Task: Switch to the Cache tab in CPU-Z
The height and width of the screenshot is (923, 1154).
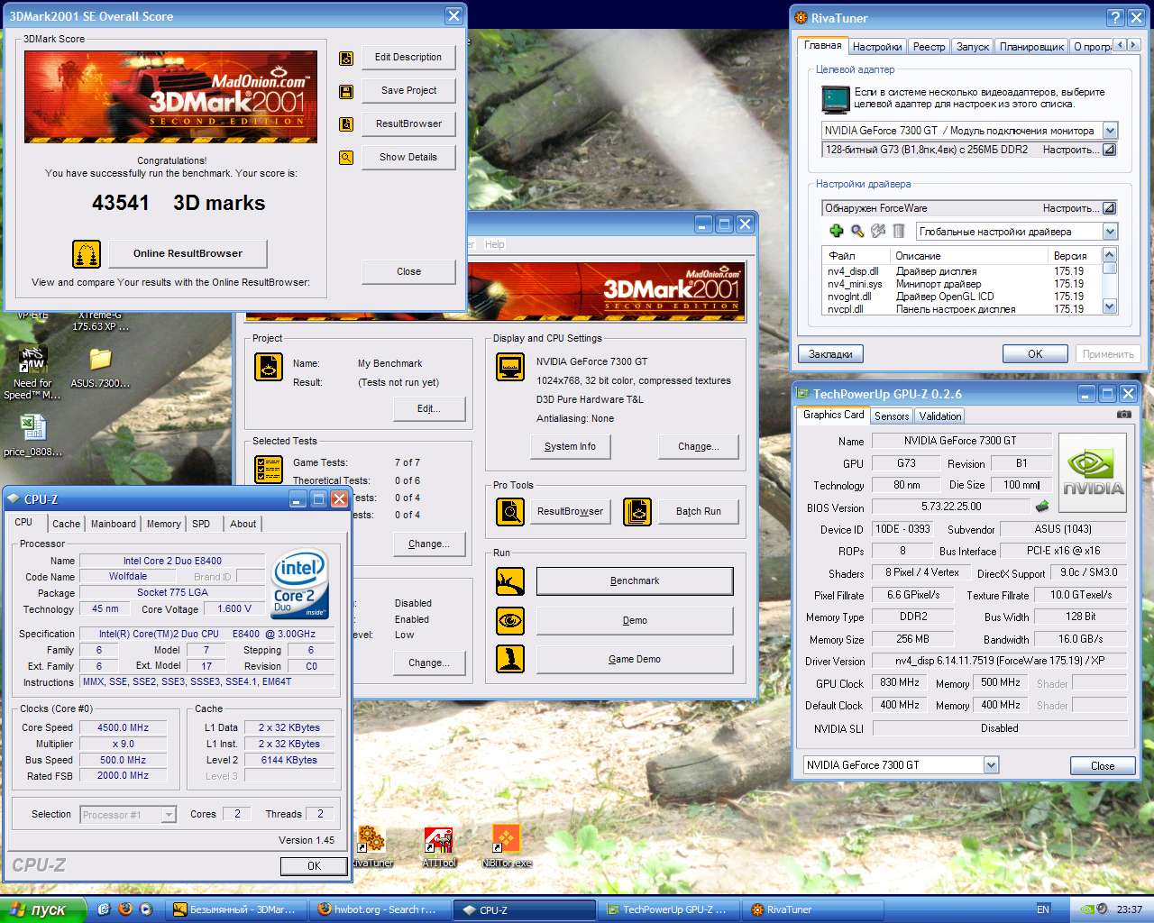Action: pyautogui.click(x=66, y=524)
